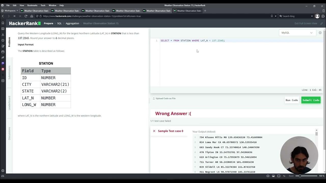Open bookmark dropdown arrow in address bar
Screen dimensions: 326x183
[276, 16]
